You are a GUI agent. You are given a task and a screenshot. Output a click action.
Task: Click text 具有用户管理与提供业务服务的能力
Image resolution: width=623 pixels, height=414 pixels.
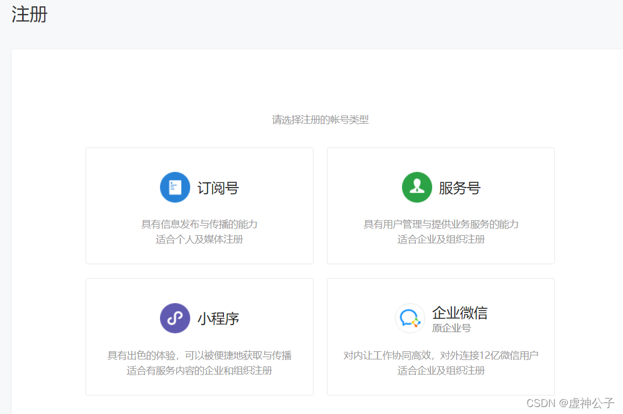tap(441, 225)
